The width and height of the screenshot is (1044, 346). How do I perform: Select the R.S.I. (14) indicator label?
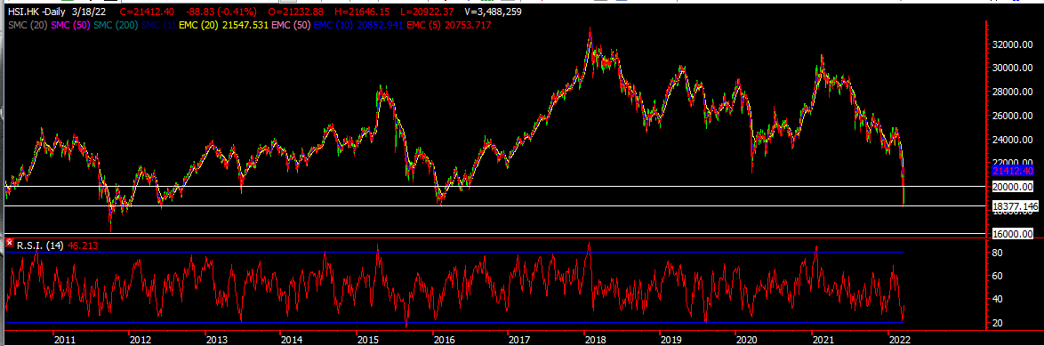pyautogui.click(x=39, y=245)
